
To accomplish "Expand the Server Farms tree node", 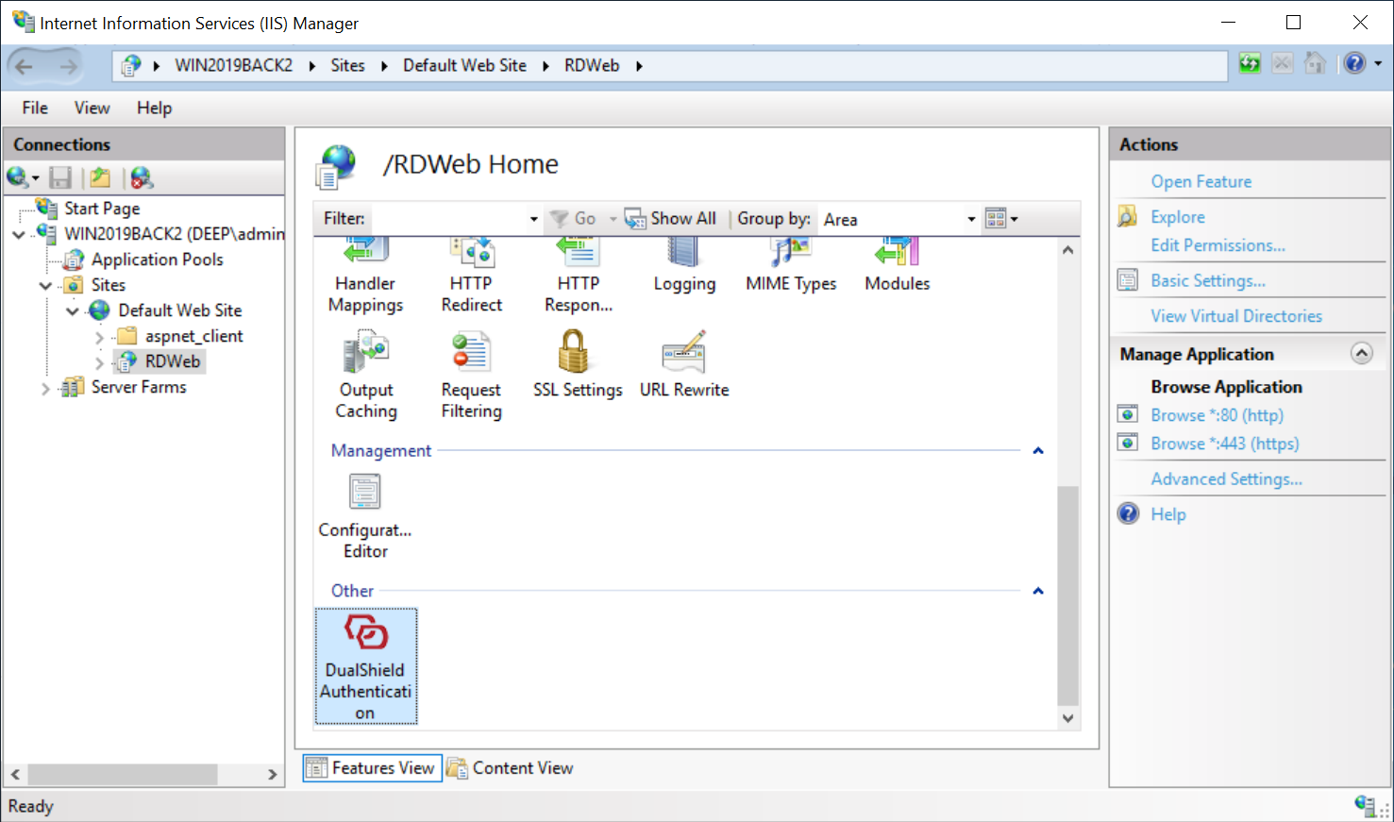I will tap(44, 388).
